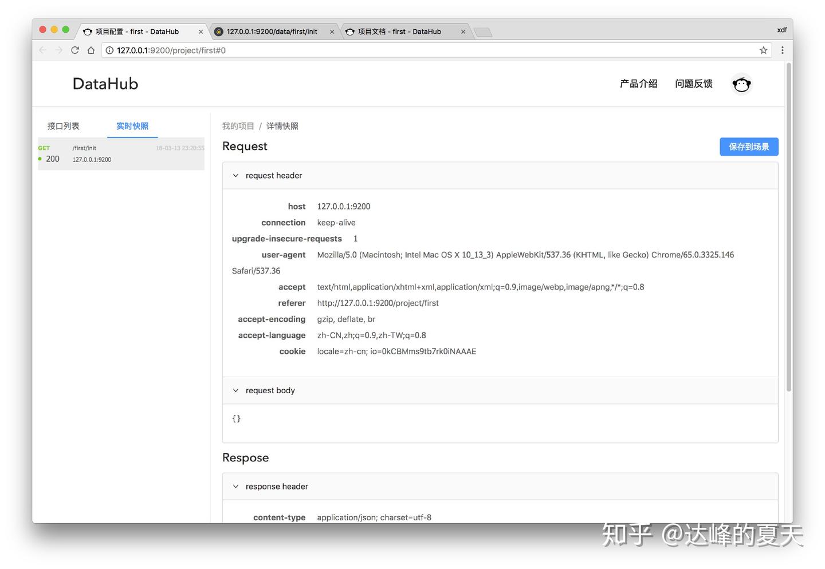
Task: Close the 项目配置 - first tab
Action: [201, 32]
